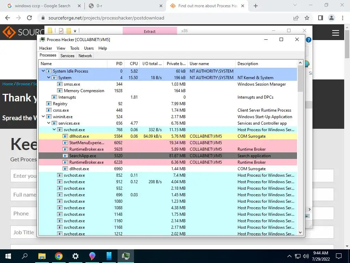Viewport: 350px width, 263px height.
Task: Collapse the System Idle Process tree
Action: point(43,71)
